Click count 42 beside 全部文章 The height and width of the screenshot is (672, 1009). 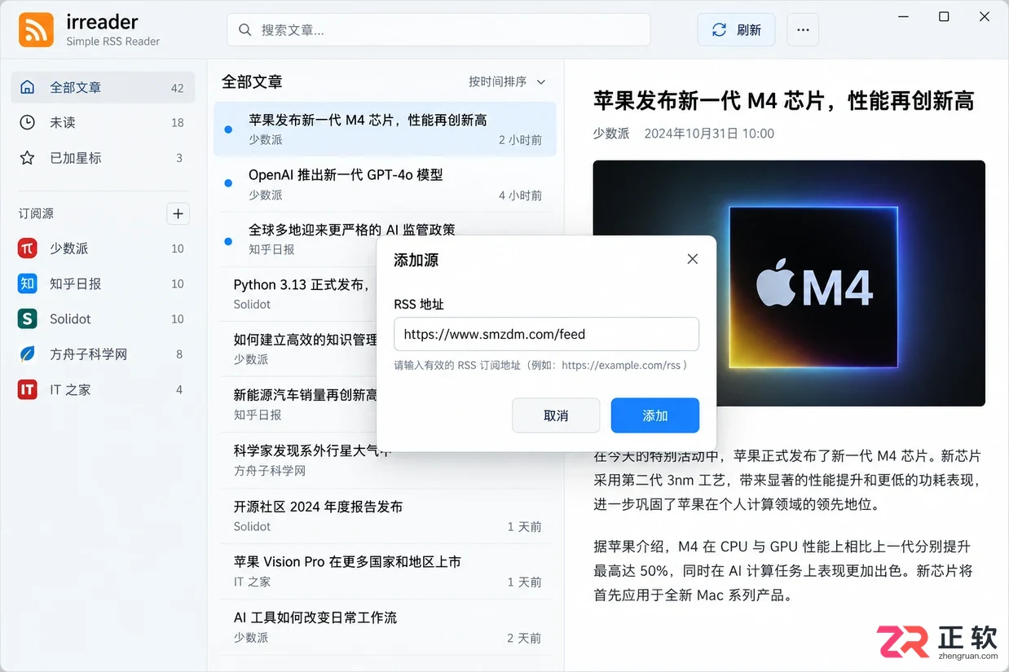pos(178,88)
